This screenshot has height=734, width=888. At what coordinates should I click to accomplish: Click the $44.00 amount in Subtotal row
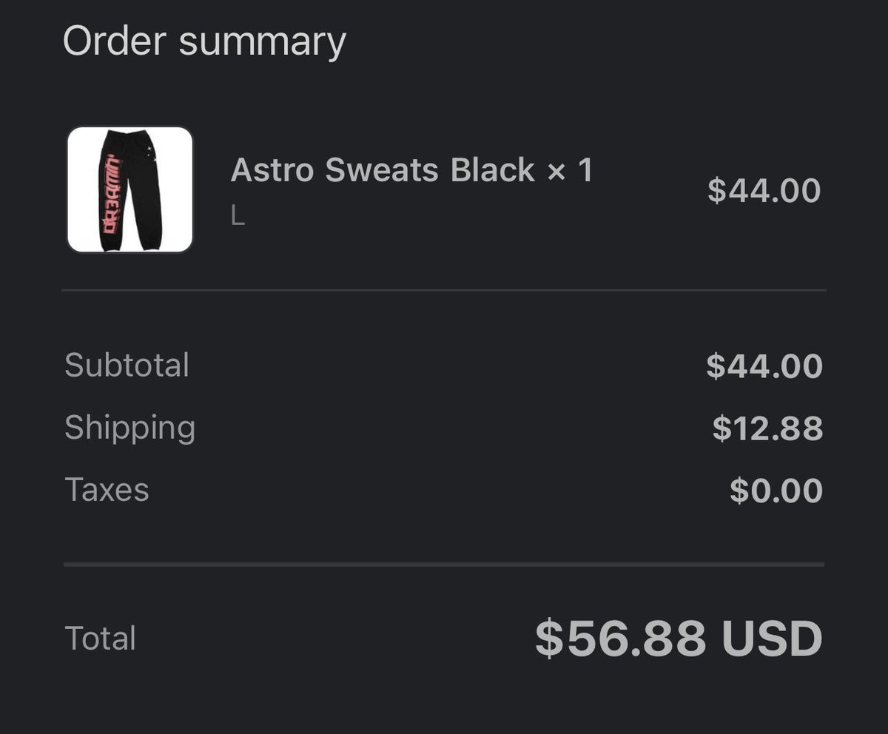point(764,366)
